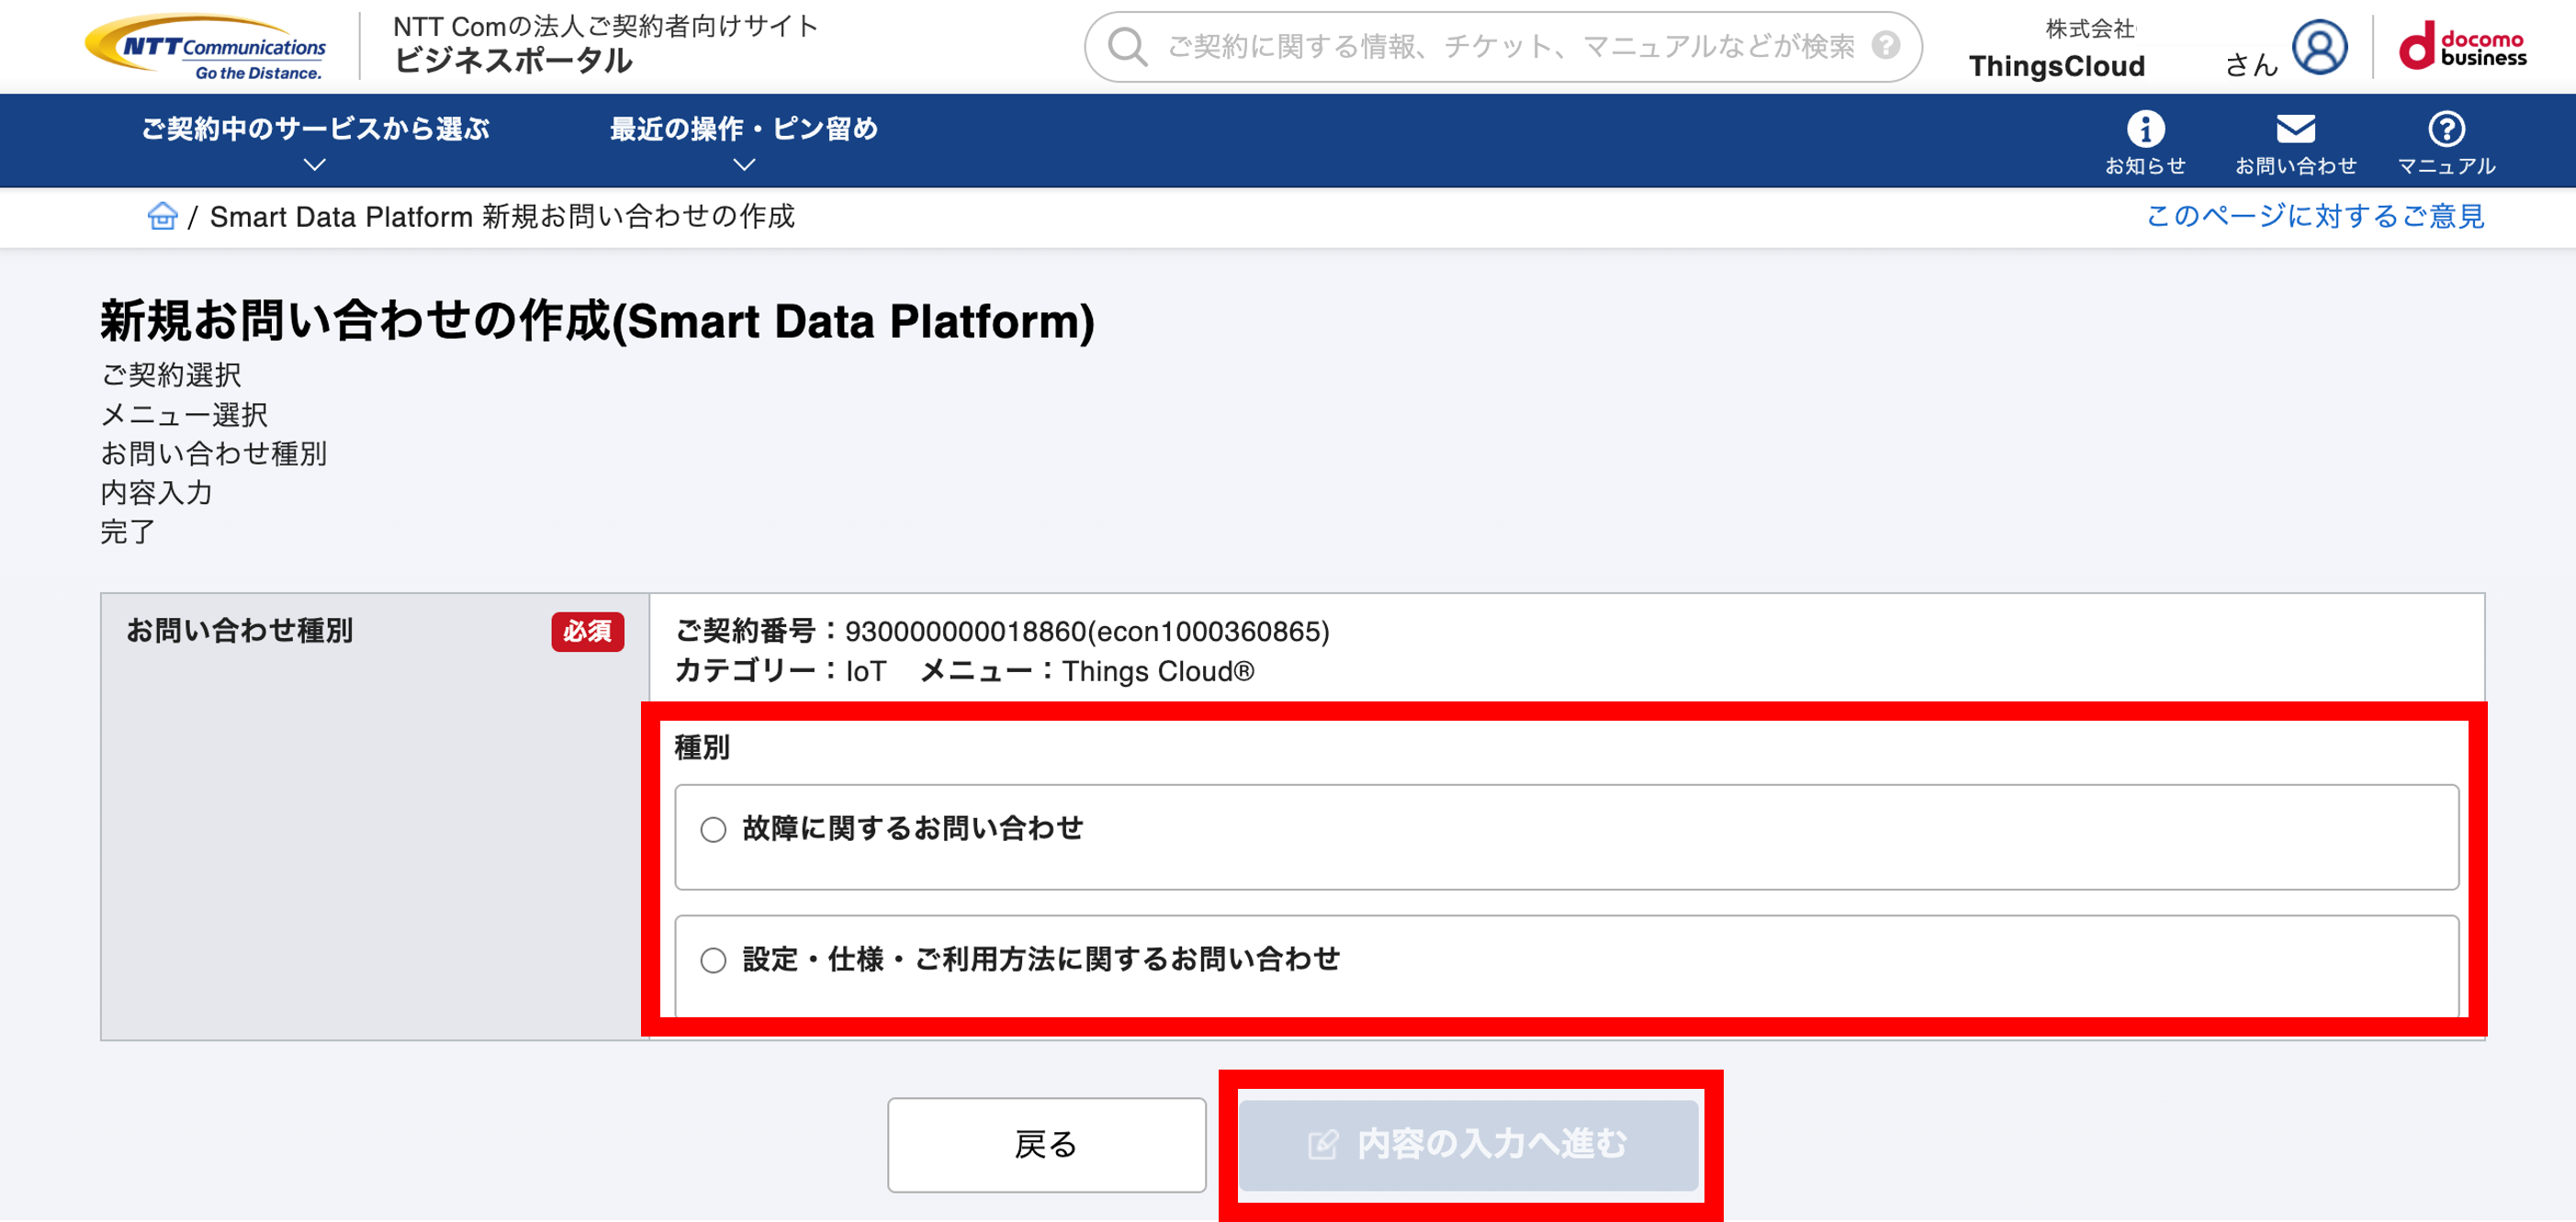Click the 必須 required badge
Screen dimensions: 2576x1222
pyautogui.click(x=587, y=632)
